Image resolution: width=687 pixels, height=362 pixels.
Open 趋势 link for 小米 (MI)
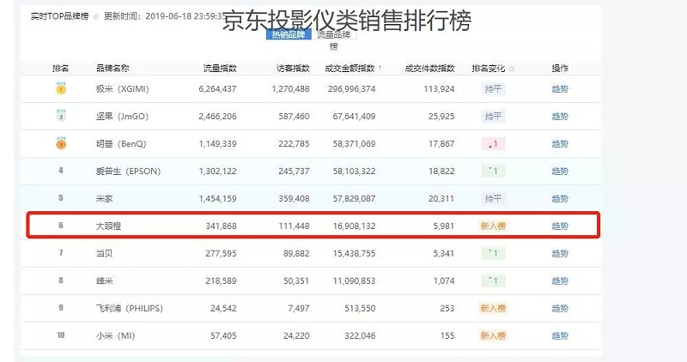[x=560, y=335]
